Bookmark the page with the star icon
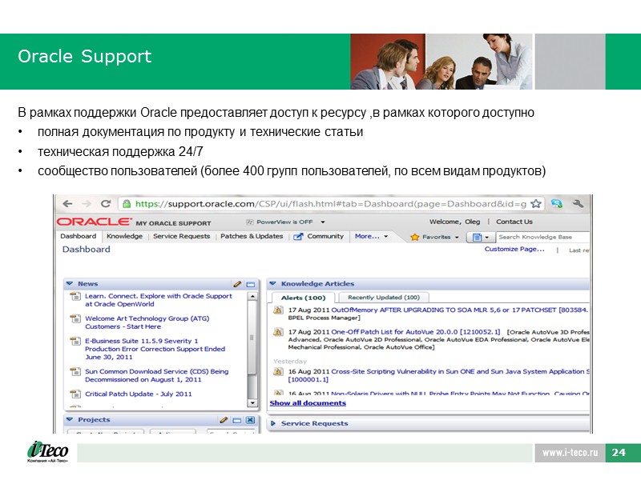The width and height of the screenshot is (641, 480). tap(536, 203)
